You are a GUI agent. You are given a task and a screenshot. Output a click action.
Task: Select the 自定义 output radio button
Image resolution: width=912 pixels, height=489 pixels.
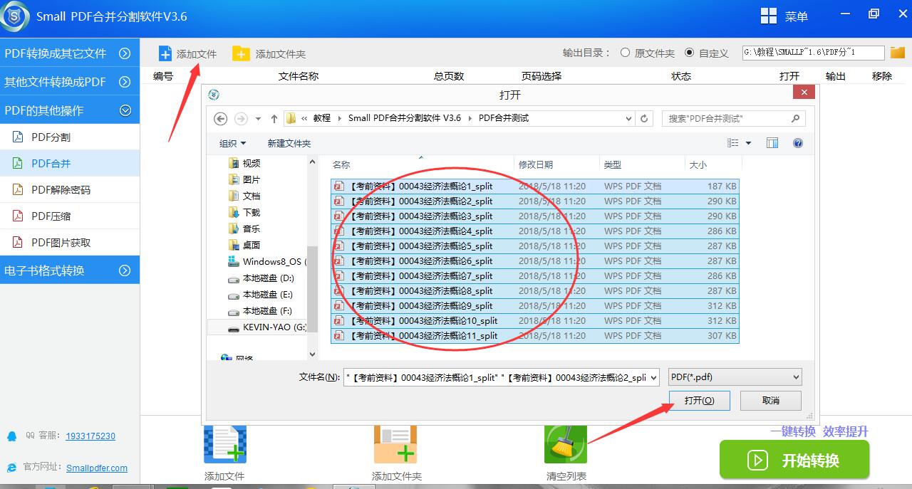[689, 53]
